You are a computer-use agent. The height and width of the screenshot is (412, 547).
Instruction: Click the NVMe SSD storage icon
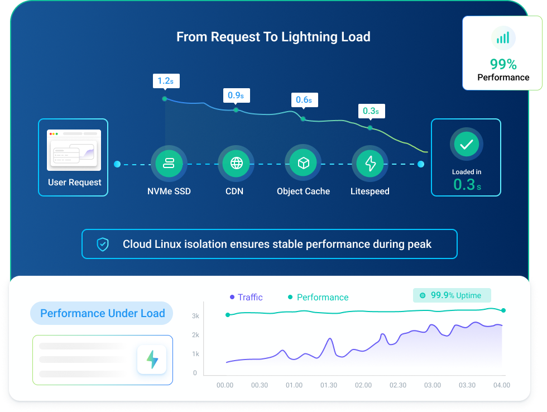[x=169, y=163]
